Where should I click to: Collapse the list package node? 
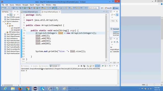8,26
